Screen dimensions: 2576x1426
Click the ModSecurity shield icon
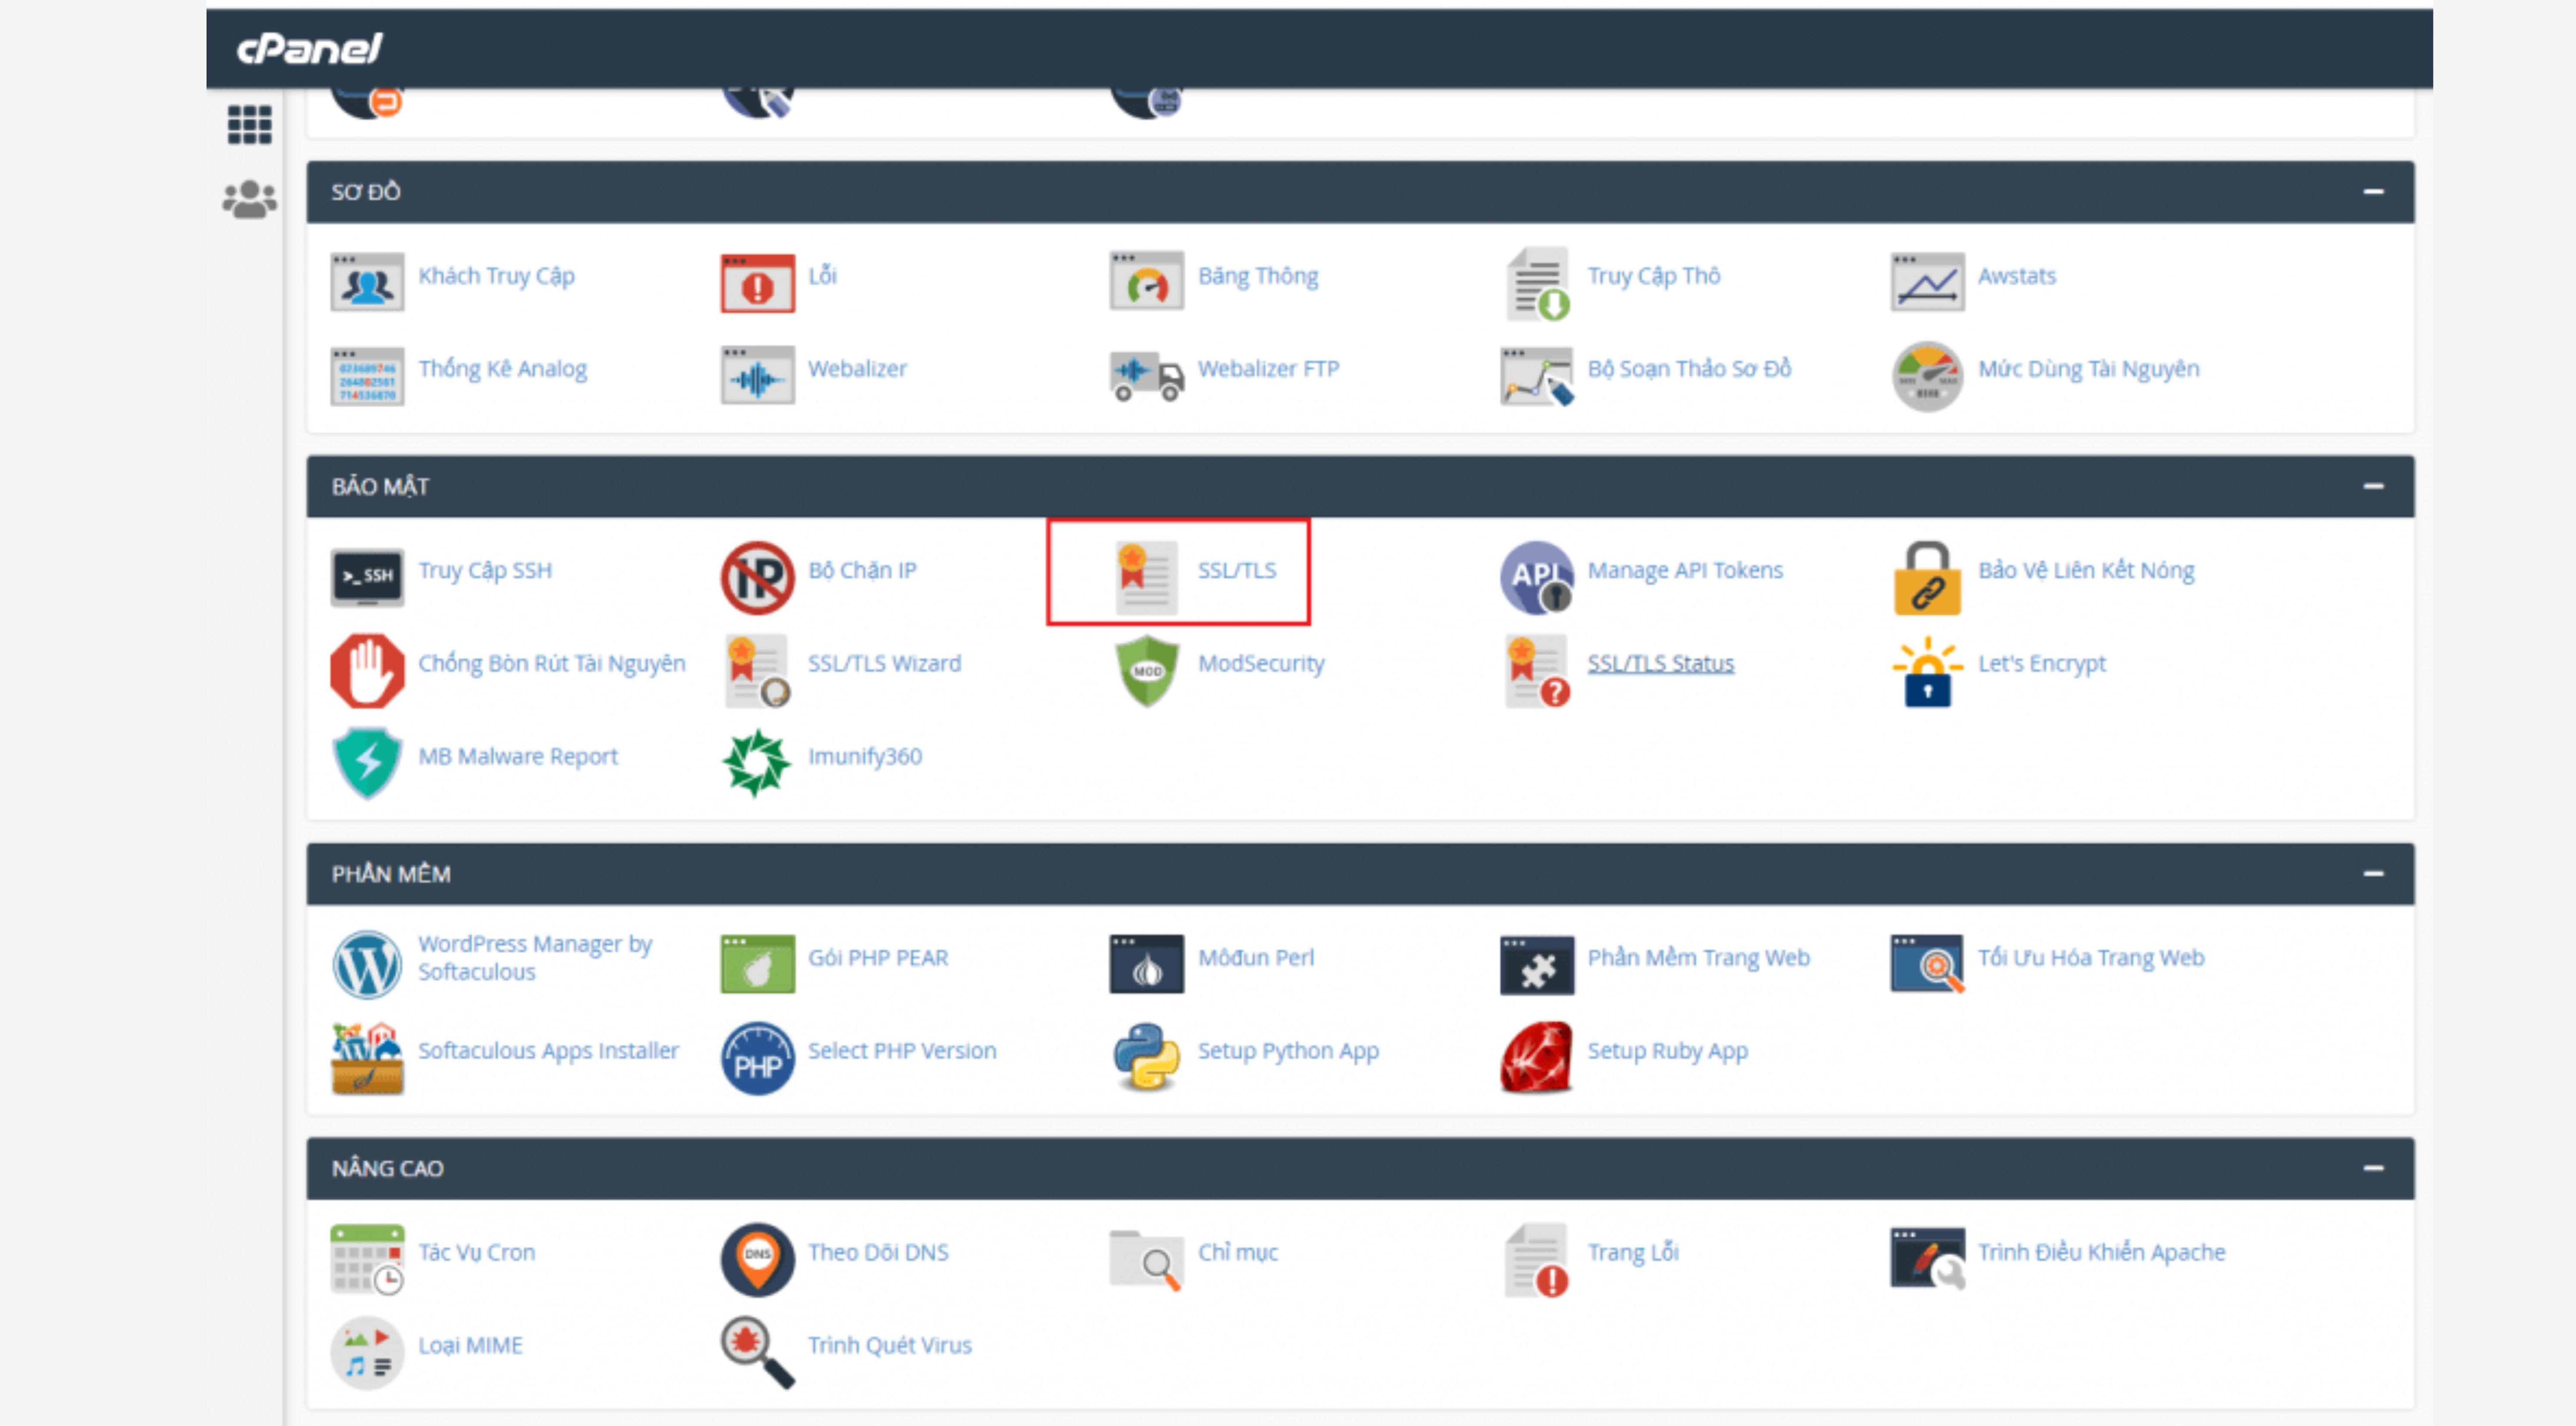(x=1147, y=670)
